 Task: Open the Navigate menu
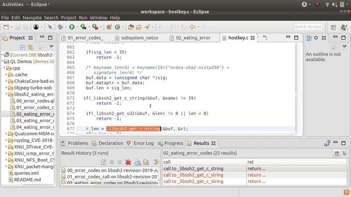[x=32, y=18]
